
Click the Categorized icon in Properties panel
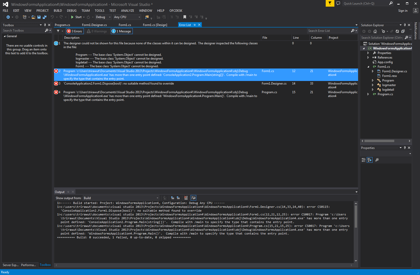[x=364, y=160]
